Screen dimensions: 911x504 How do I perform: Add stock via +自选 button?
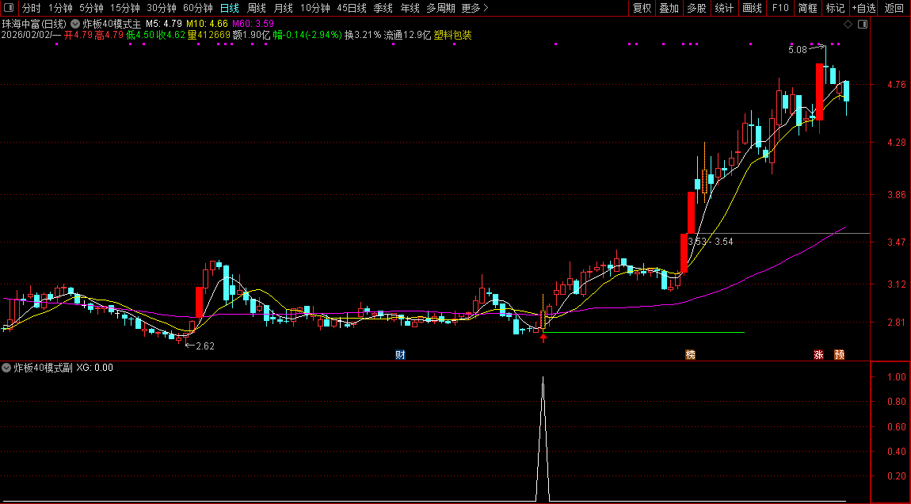tap(863, 8)
